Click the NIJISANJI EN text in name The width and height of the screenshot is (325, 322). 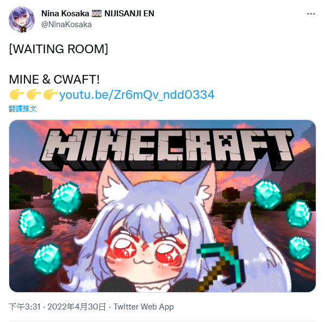(129, 14)
